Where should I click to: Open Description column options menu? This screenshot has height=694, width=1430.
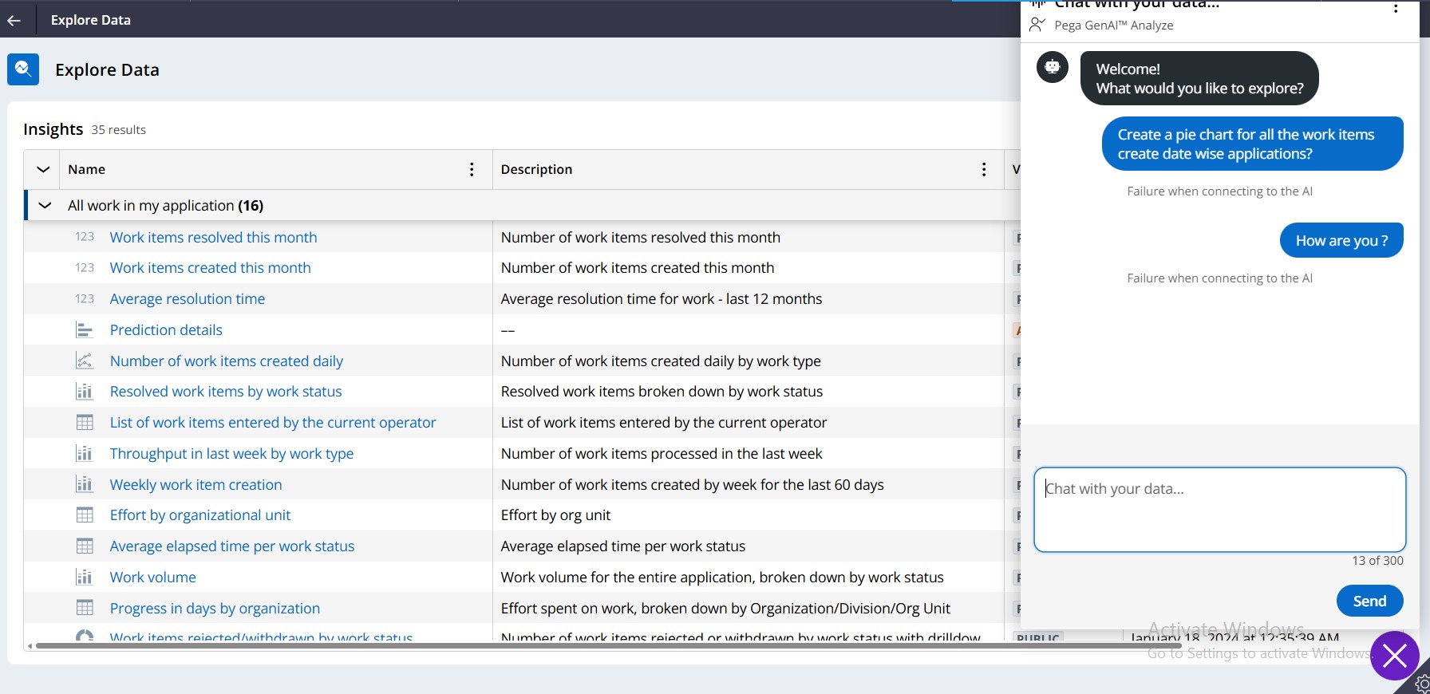click(983, 169)
